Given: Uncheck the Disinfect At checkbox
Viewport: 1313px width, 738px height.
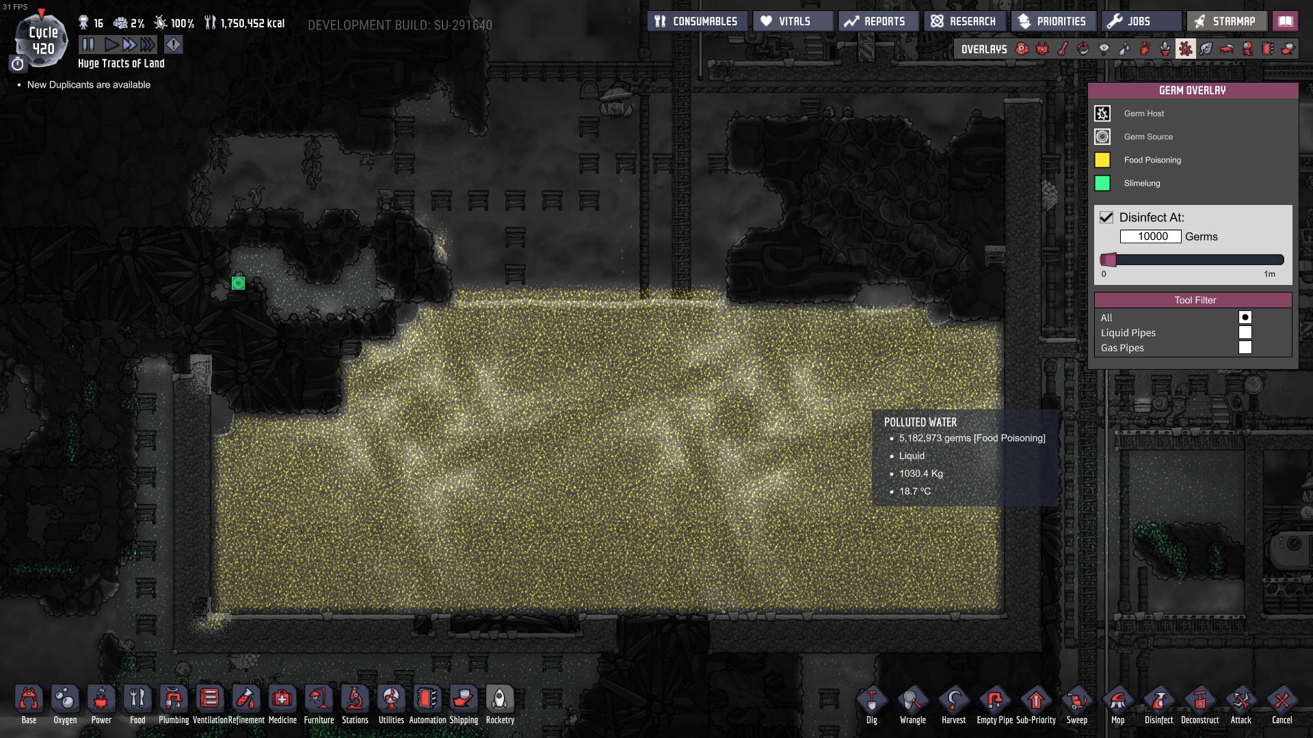Looking at the screenshot, I should point(1106,217).
